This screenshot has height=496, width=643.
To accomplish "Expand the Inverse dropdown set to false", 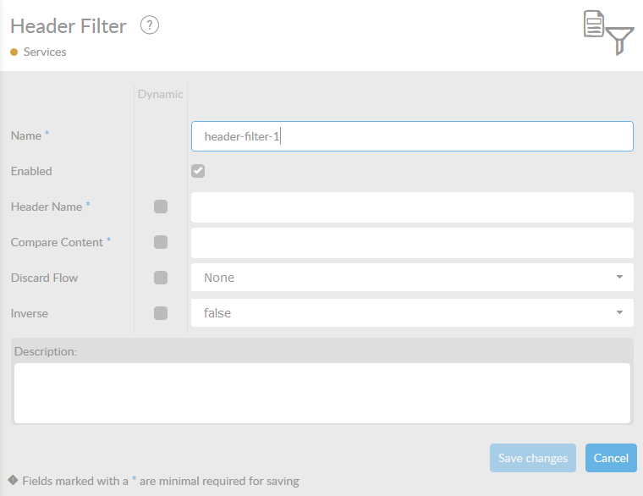I will pos(412,312).
